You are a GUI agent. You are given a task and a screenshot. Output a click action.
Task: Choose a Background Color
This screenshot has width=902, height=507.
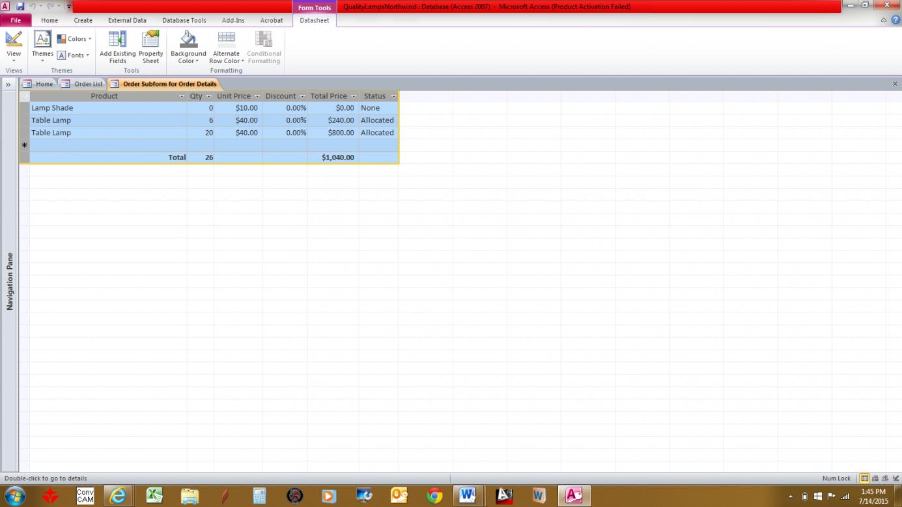[x=188, y=48]
